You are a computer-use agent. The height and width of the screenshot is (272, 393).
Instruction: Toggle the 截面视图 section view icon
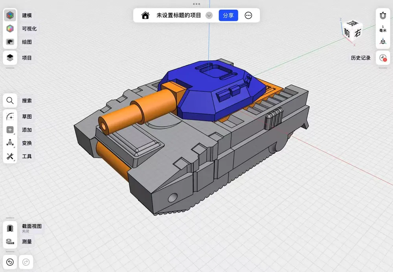pyautogui.click(x=10, y=228)
